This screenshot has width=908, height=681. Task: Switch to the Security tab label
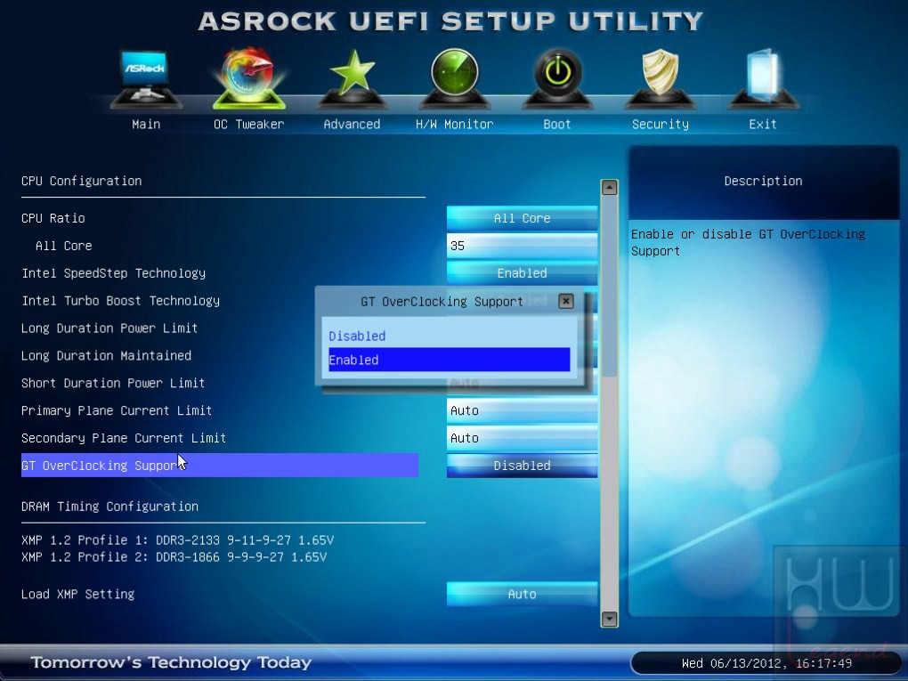tap(661, 124)
